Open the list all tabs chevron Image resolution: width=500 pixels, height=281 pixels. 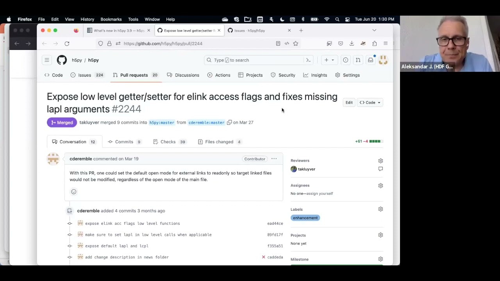pyautogui.click(x=374, y=30)
